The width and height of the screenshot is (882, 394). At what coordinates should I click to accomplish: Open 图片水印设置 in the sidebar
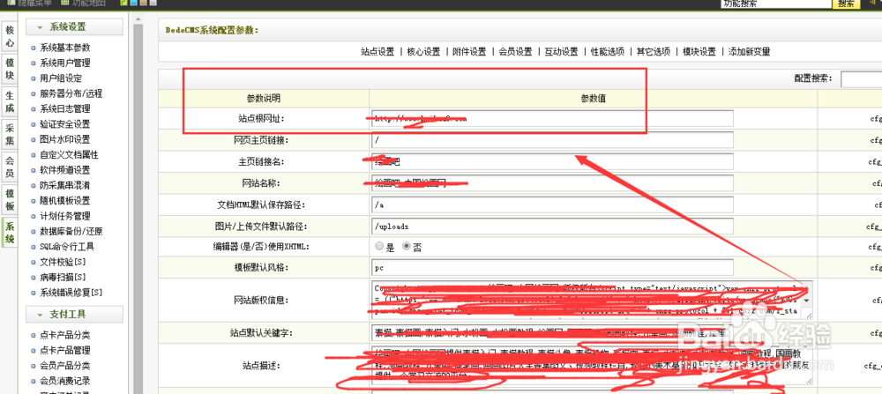click(x=64, y=139)
